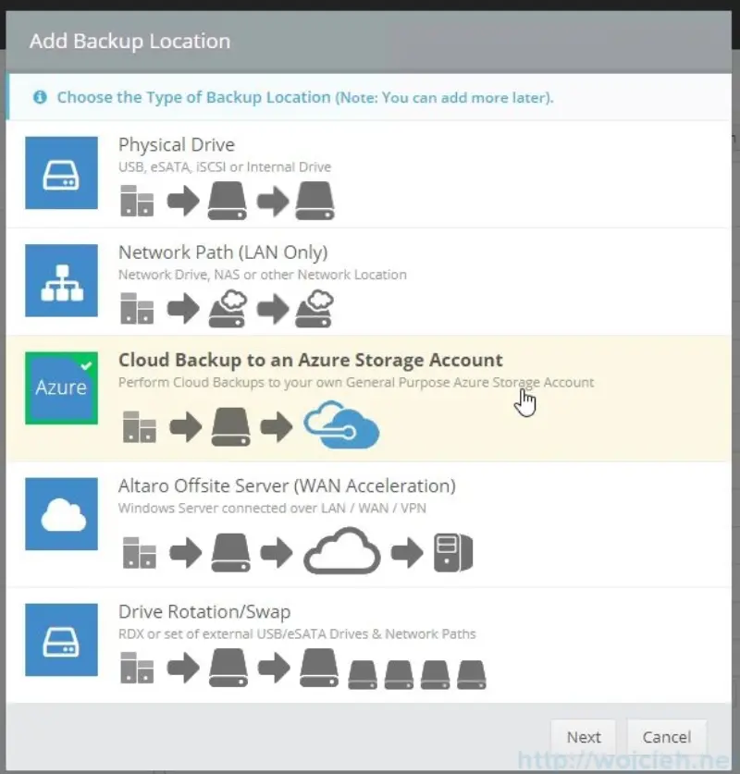Select the Cloud Backup to Azure option
The height and width of the screenshot is (774, 740).
pos(310,360)
